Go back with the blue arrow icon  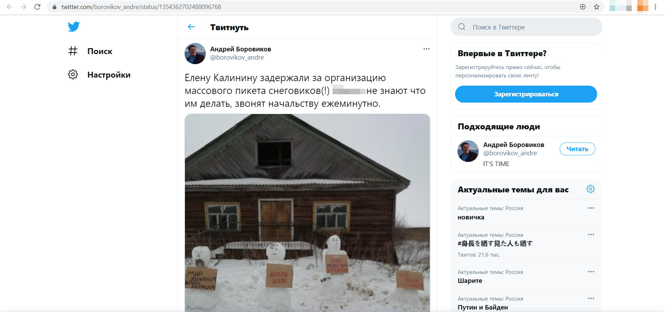point(191,27)
